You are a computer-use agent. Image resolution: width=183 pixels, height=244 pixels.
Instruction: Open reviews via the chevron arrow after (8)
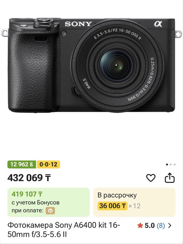[x=170, y=225]
